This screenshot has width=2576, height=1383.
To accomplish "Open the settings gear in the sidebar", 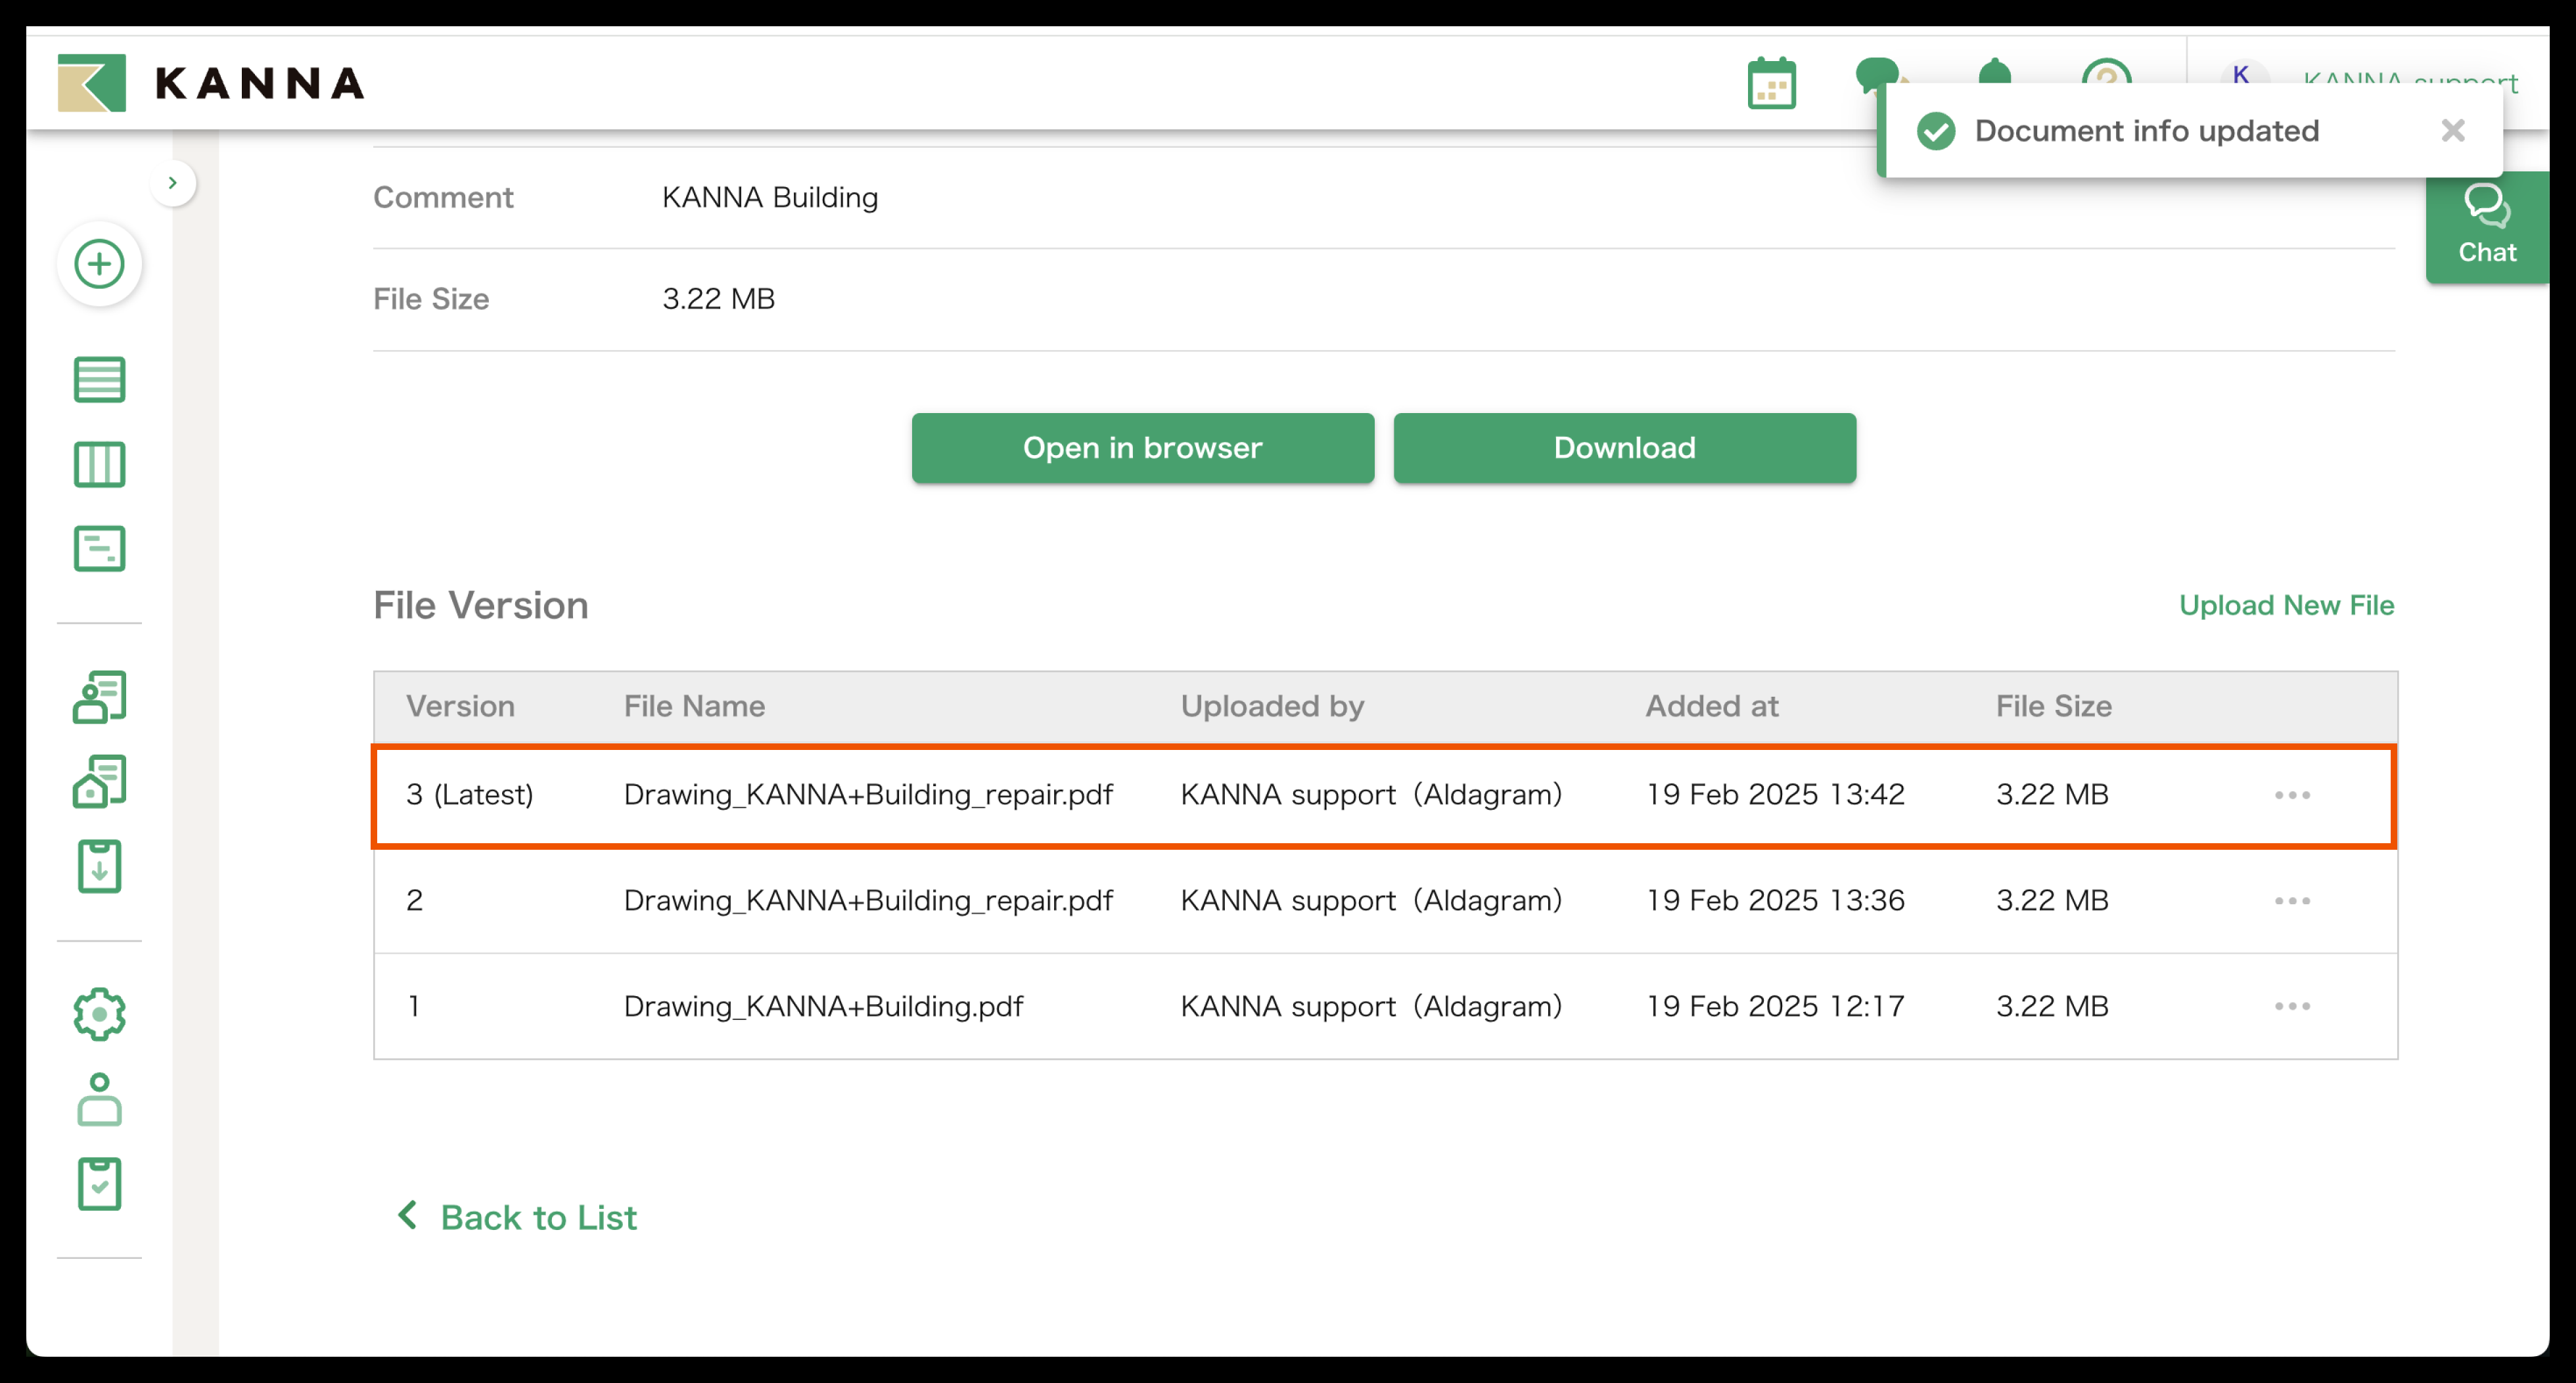I will click(99, 1013).
